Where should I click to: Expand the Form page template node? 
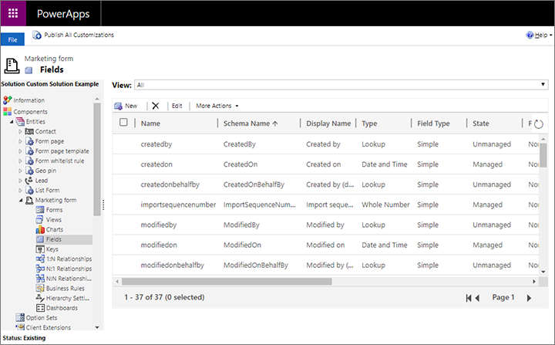tap(20, 151)
